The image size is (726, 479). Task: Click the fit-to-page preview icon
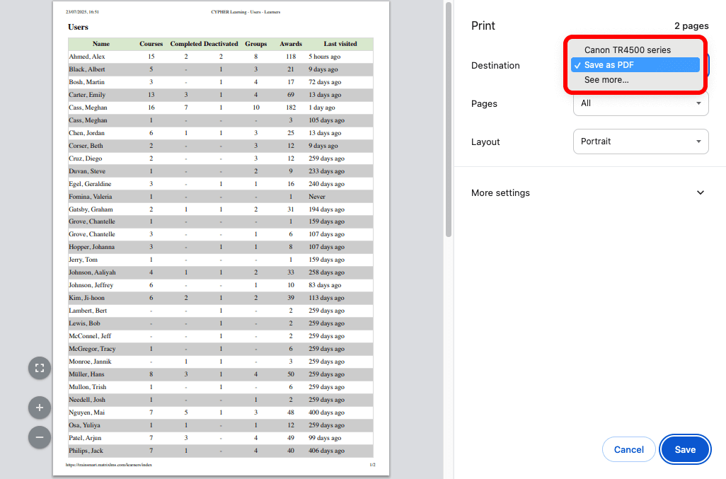pos(39,368)
